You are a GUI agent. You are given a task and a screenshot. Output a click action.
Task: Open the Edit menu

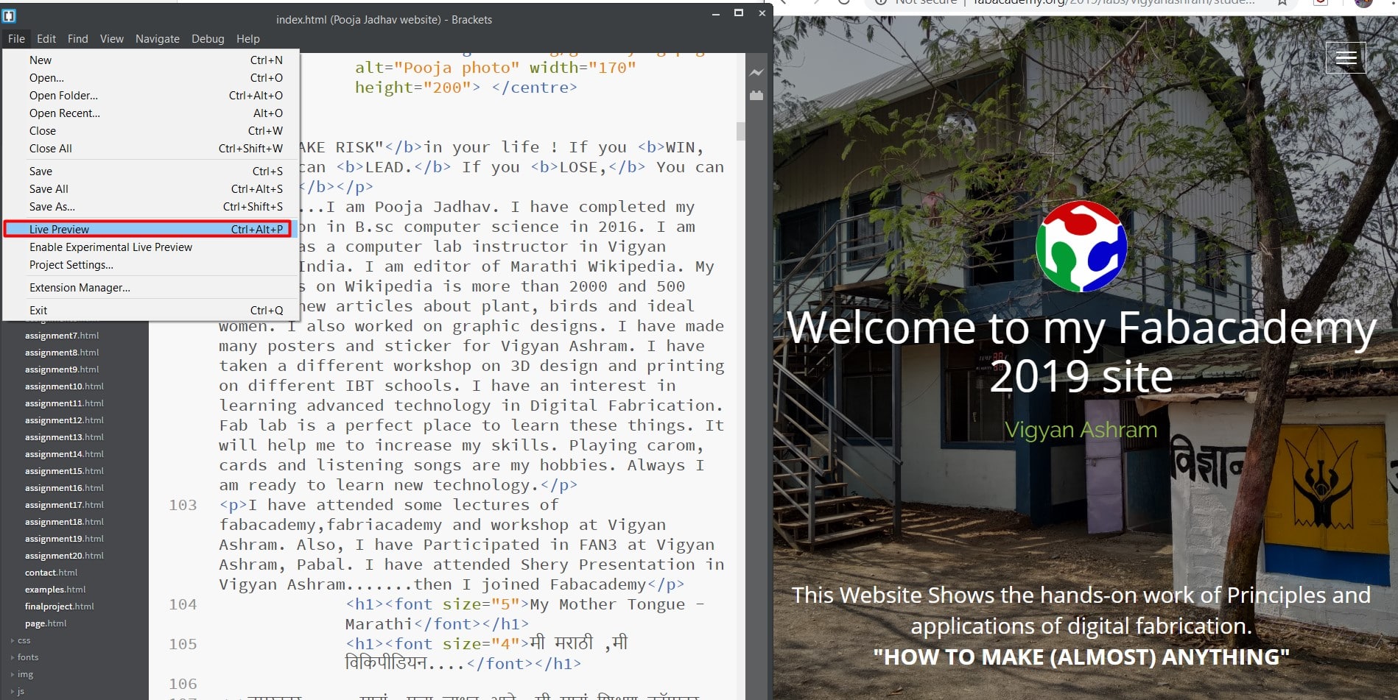coord(46,39)
